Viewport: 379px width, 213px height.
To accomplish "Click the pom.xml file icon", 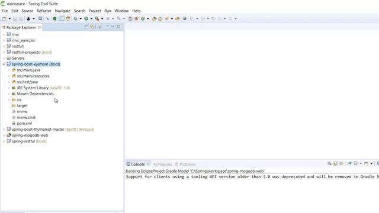I will (x=14, y=124).
